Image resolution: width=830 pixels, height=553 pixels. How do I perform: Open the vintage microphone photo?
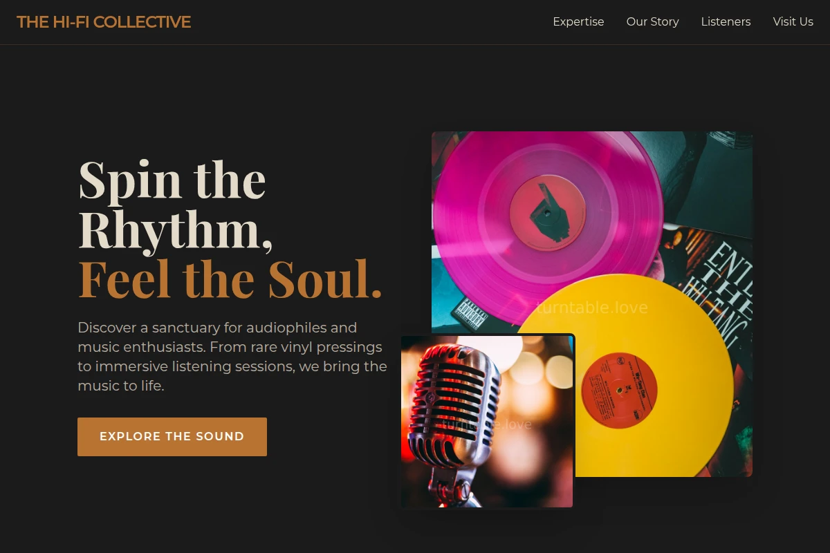point(487,422)
